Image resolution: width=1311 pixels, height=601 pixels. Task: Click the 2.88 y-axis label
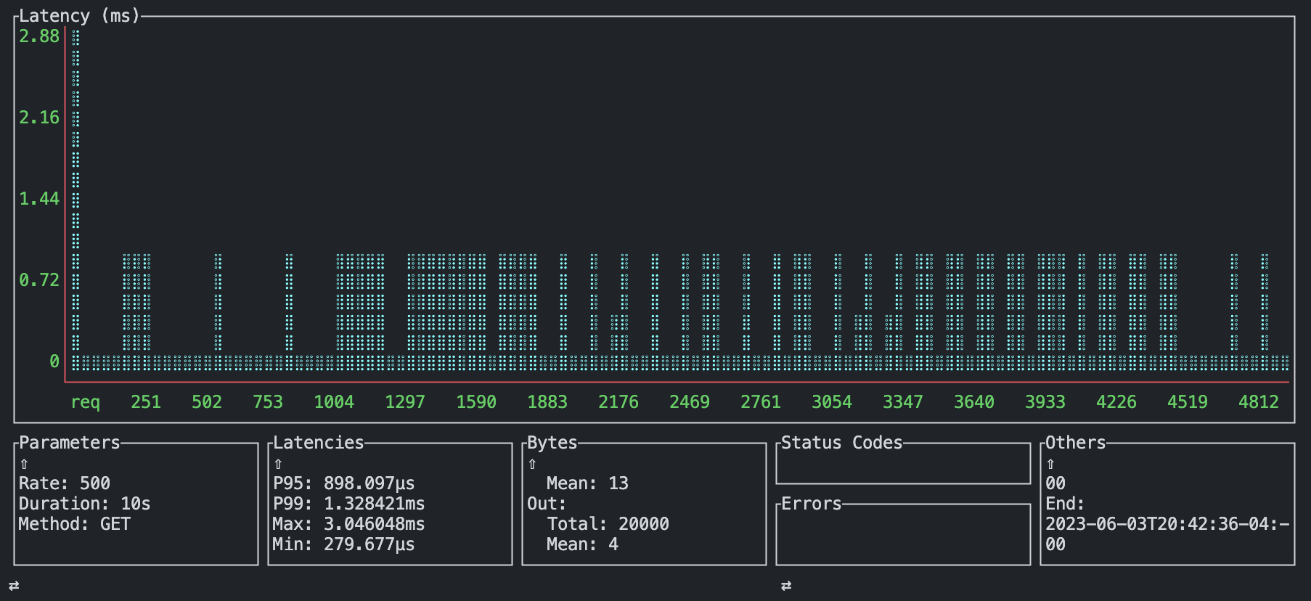[39, 36]
